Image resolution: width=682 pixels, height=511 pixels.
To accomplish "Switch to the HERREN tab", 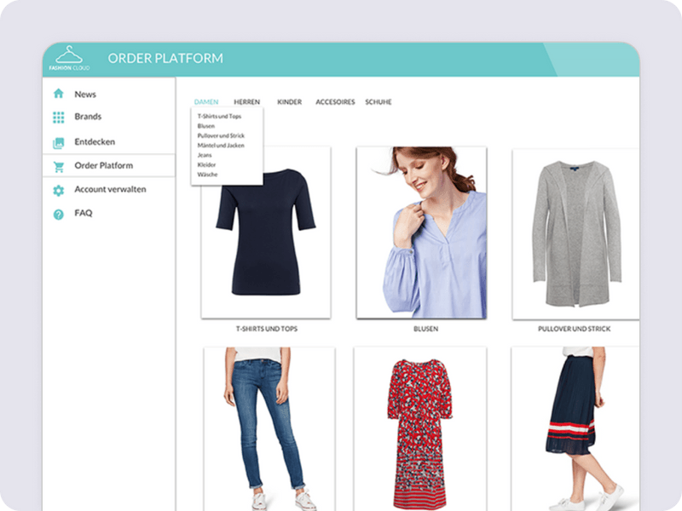I will (x=246, y=101).
